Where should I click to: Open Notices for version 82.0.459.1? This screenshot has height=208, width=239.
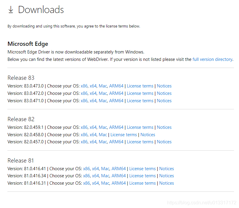point(164,127)
